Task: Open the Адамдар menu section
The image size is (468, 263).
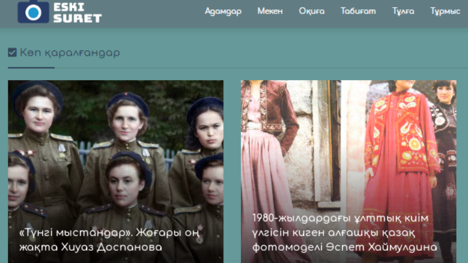Action: pos(223,11)
